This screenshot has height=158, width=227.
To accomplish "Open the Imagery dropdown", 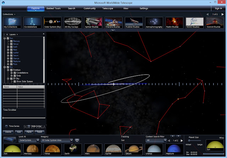I will click(x=57, y=140).
